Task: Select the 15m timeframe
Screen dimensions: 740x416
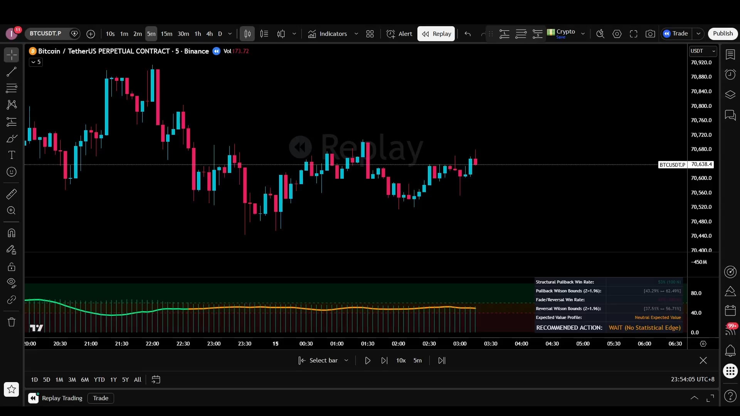Action: point(166,34)
